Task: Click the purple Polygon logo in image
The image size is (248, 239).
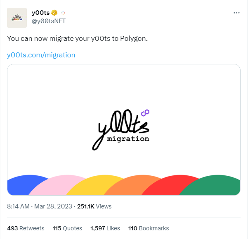Action: click(145, 113)
